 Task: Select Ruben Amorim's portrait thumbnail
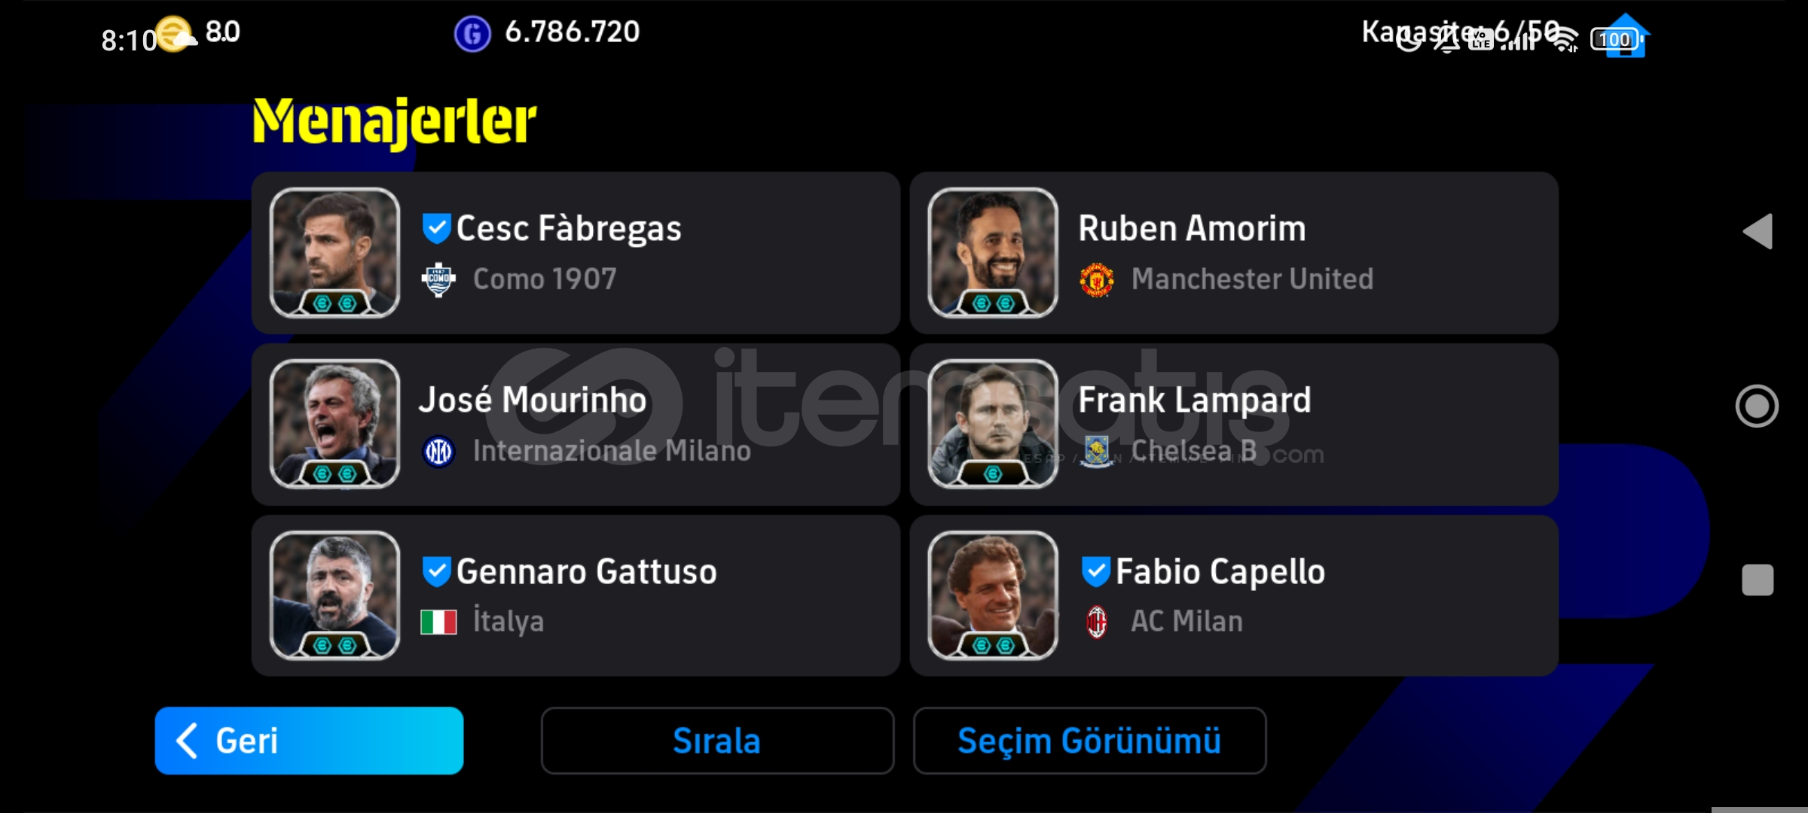pos(993,252)
